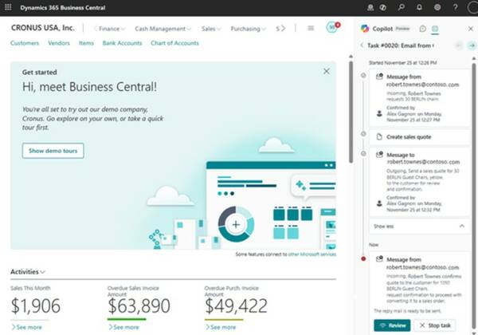
Task: Expand the Activities section heading
Action: (28, 271)
